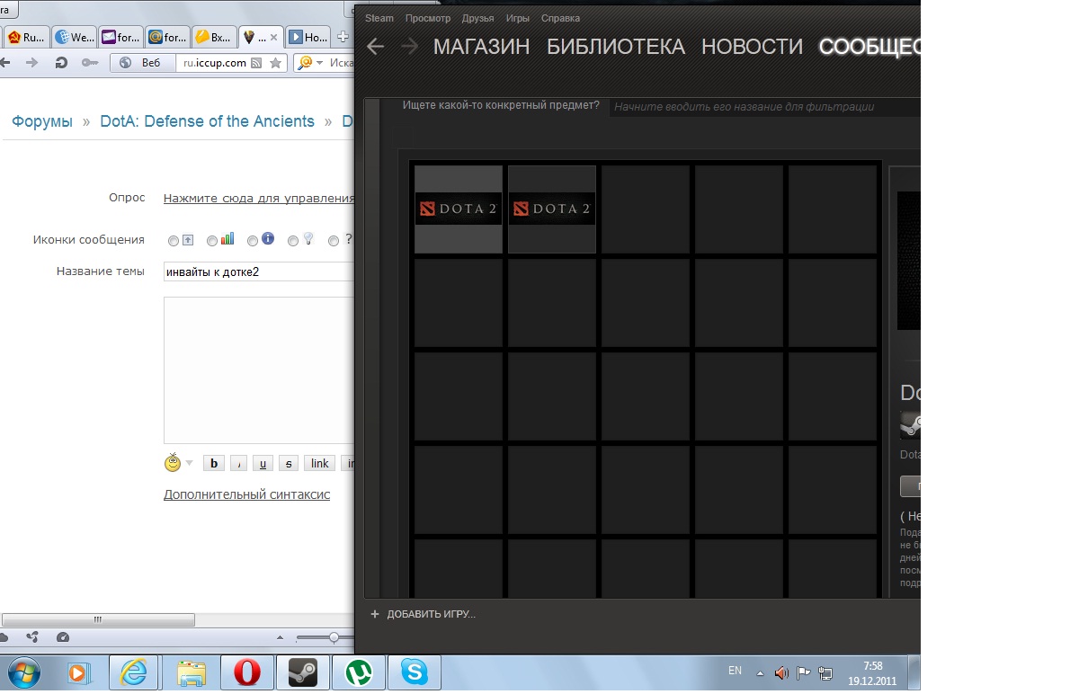Open the Просмотр menu in Steam
The image size is (1079, 694).
coord(428,18)
